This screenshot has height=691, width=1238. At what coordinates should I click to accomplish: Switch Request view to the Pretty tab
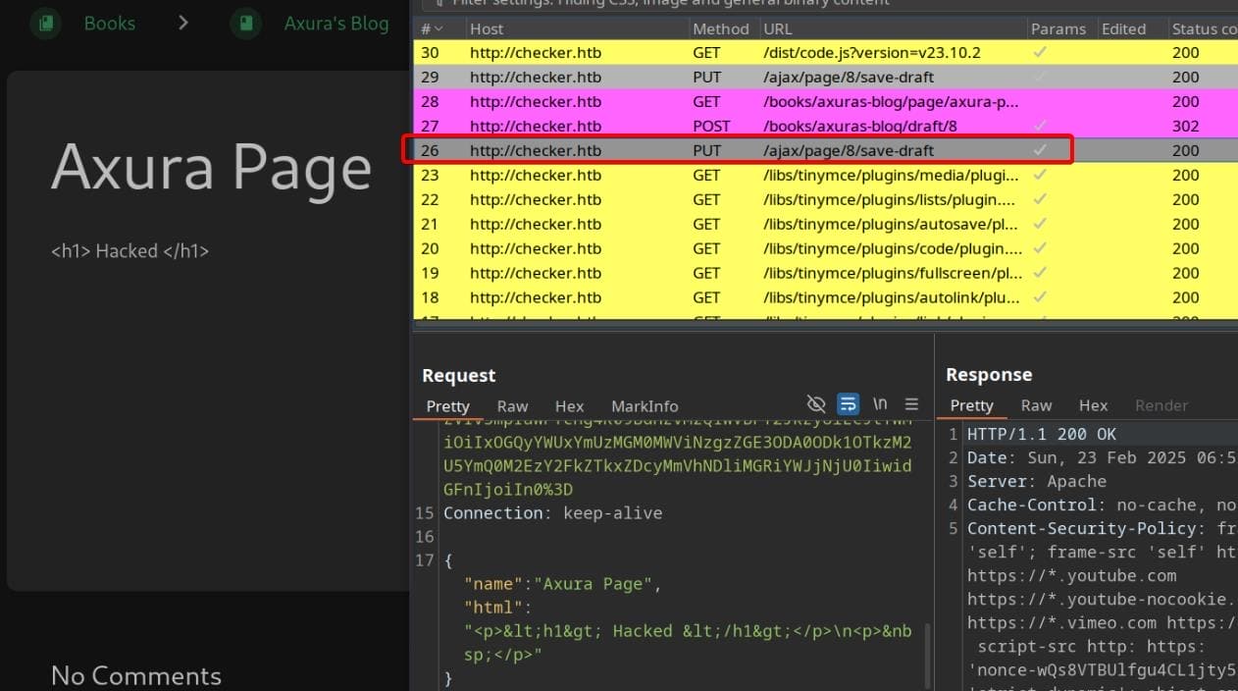(x=448, y=406)
